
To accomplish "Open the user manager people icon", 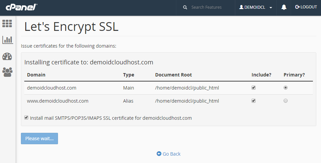I will (7, 72).
